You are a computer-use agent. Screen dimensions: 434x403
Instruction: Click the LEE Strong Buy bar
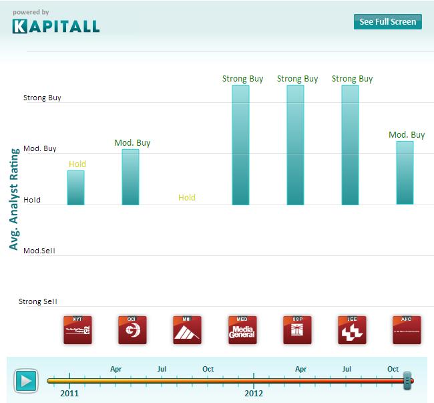tap(351, 144)
